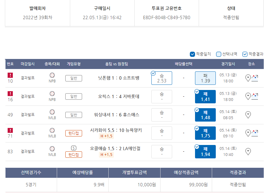This screenshot has height=193, width=264.
Task: Select the 패 1.48 odds button
Action: 205,115
